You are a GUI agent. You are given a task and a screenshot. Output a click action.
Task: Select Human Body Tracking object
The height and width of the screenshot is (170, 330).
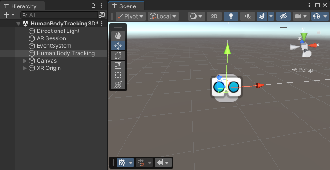coord(66,53)
